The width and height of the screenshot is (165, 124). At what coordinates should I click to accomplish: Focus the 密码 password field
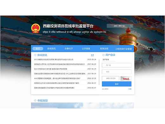117,72
